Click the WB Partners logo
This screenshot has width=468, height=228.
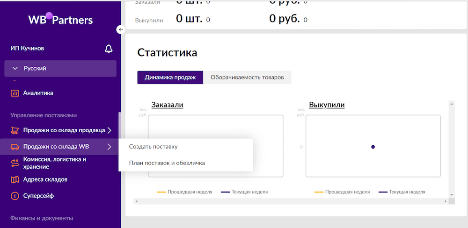(x=60, y=19)
